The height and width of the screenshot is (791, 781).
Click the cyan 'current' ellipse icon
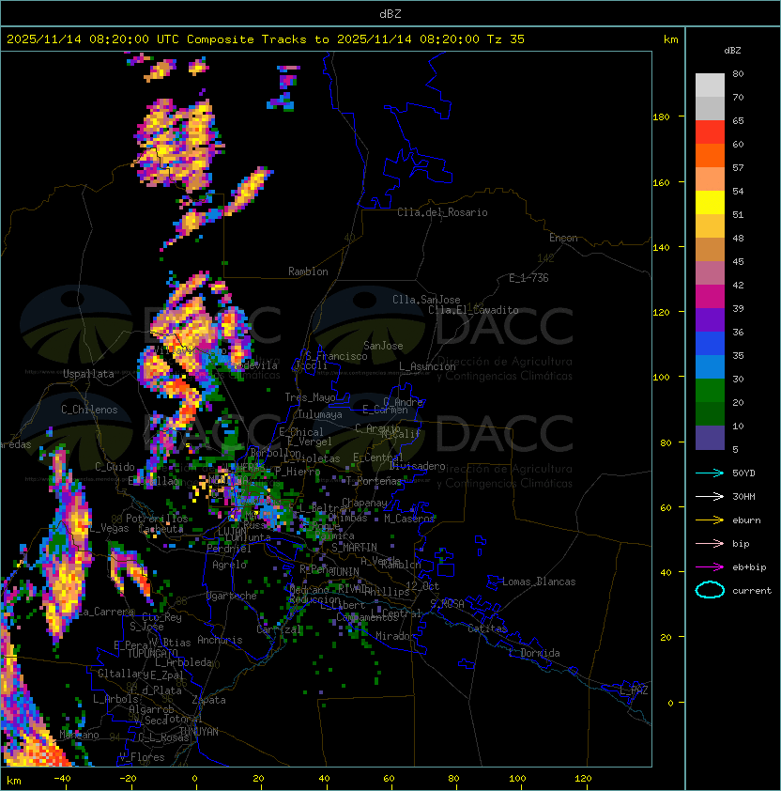tap(710, 590)
